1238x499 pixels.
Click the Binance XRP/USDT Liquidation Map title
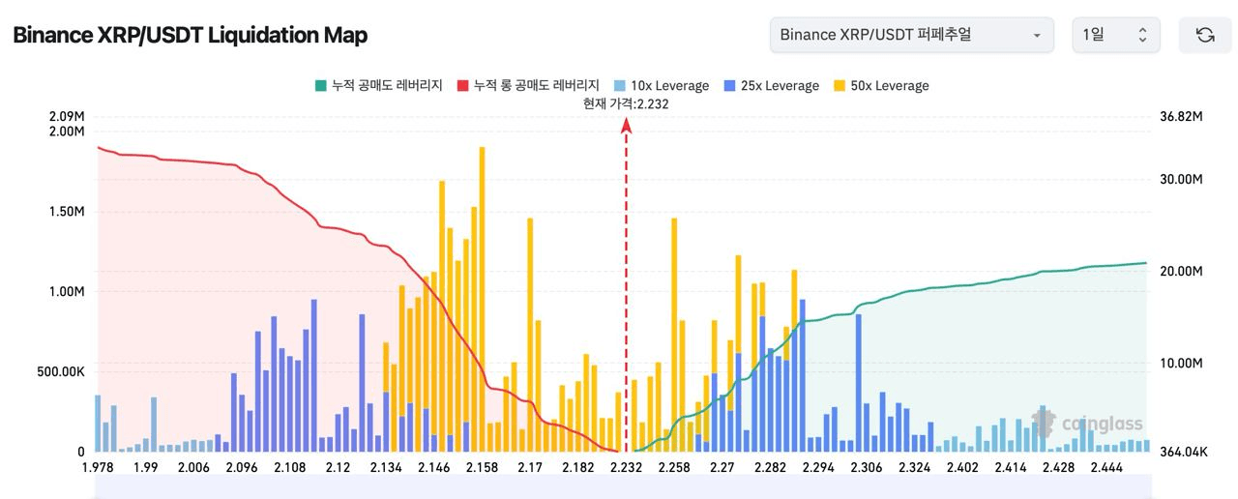tap(190, 36)
